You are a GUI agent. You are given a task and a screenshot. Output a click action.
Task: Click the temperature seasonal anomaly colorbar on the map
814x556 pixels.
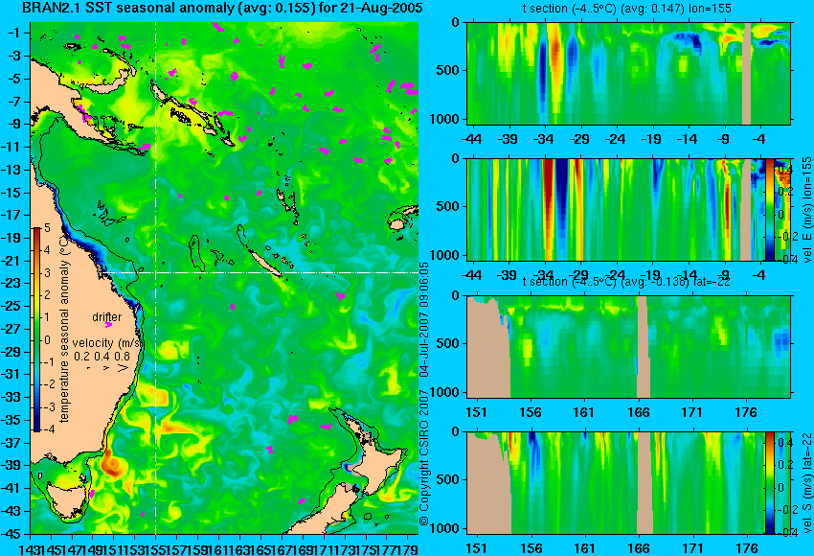click(37, 330)
